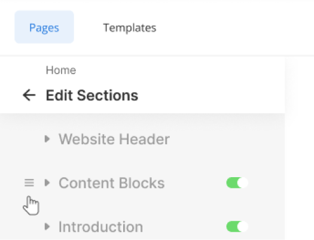
Task: Grab the Content Blocks reorder handle
Action: click(29, 183)
